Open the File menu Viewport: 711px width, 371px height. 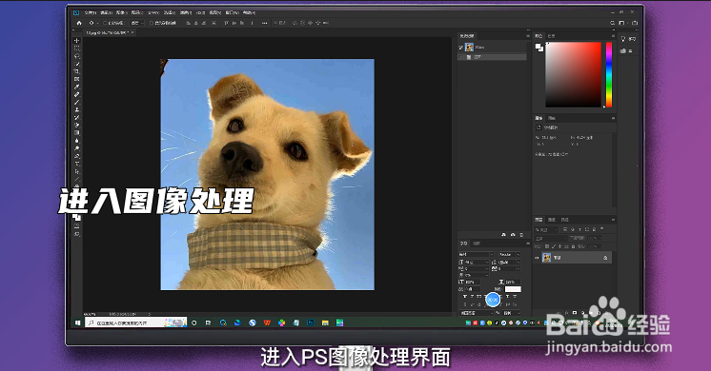[x=90, y=12]
